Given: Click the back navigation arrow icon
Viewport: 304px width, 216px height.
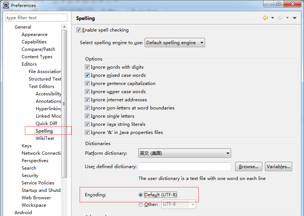Looking at the screenshot, I should tap(265, 18).
